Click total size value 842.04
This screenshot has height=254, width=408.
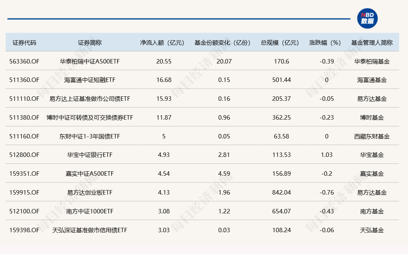pos(282,192)
